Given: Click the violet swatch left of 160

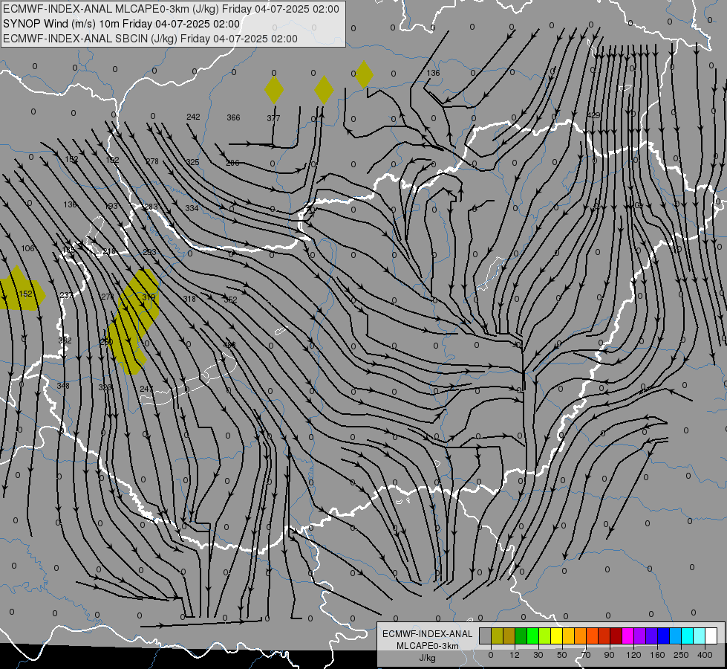Looking at the screenshot, I should (x=652, y=636).
